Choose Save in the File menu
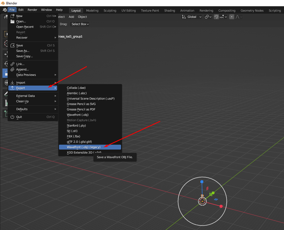The width and height of the screenshot is (284, 230). tap(33, 45)
